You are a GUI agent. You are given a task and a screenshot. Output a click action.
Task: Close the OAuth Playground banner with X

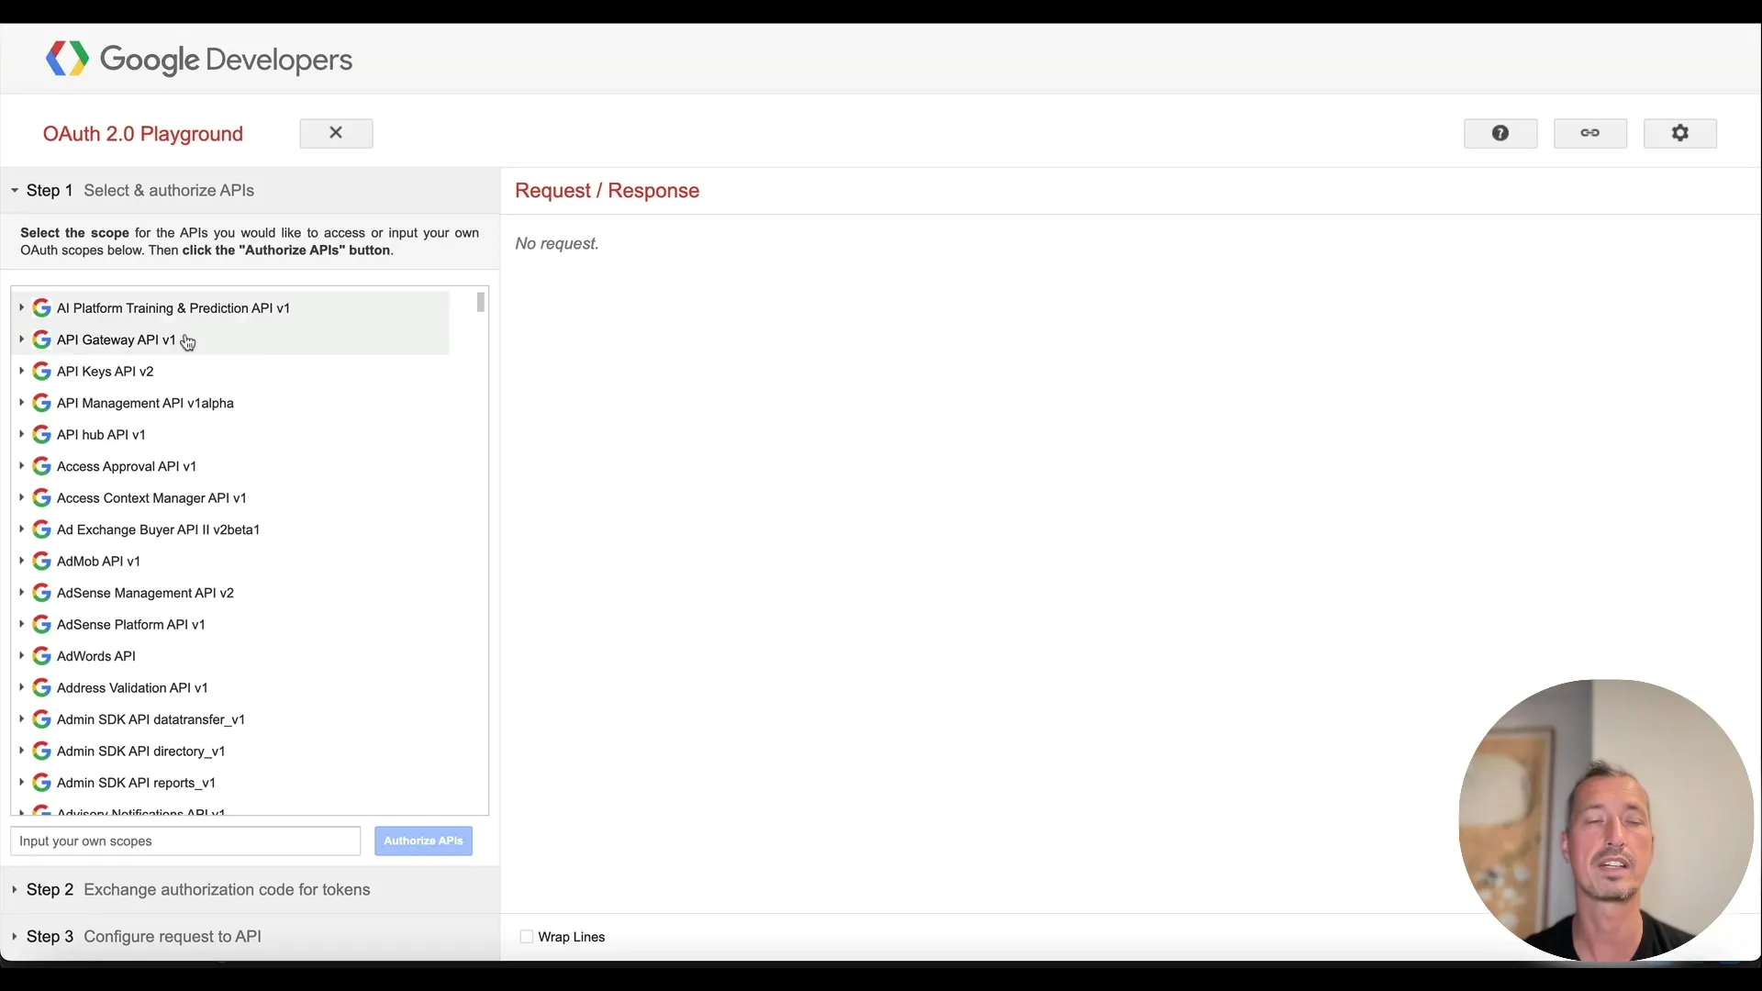coord(336,132)
